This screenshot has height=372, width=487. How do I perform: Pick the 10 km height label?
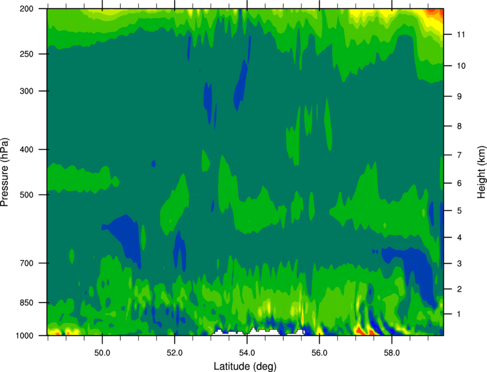click(461, 66)
